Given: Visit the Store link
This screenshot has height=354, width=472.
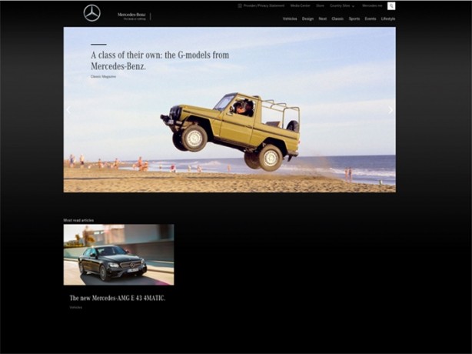Looking at the screenshot, I should pos(320,5).
